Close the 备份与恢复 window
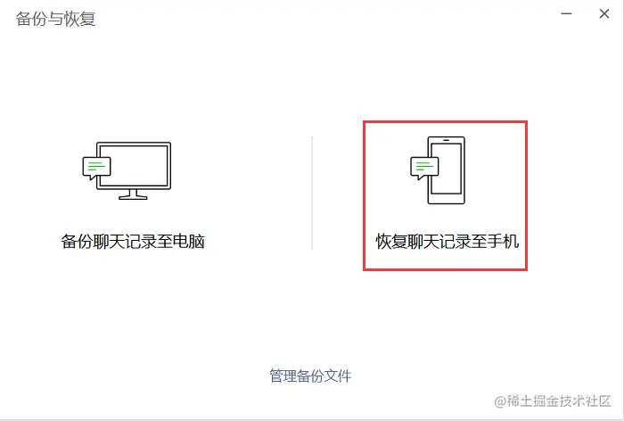624x421 pixels. pyautogui.click(x=604, y=14)
